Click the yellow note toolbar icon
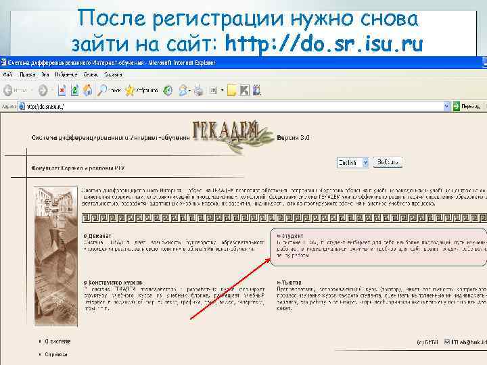487x365 pixels. click(x=231, y=91)
